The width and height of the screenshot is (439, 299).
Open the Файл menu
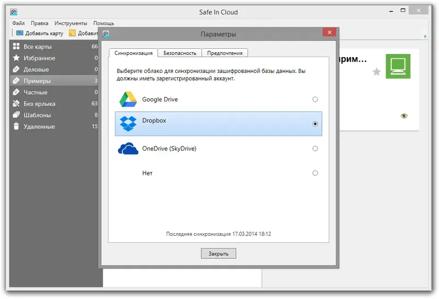tap(18, 23)
